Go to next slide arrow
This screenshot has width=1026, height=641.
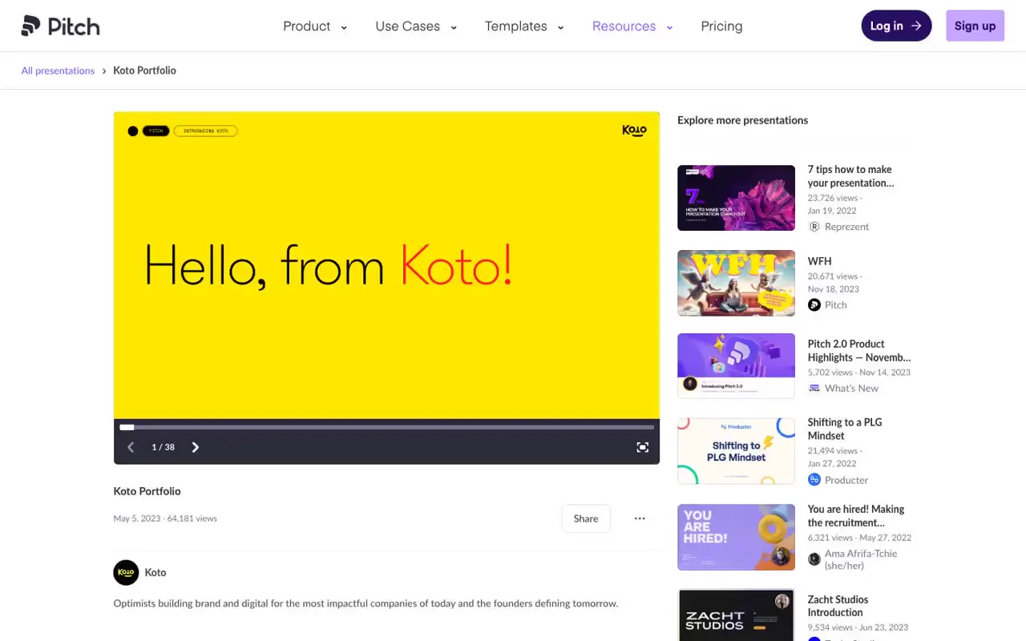(x=195, y=447)
